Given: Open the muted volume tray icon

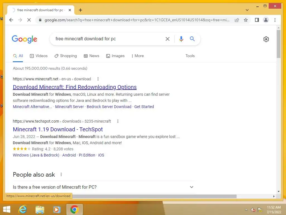Looking at the screenshot, I should pyautogui.click(x=253, y=210).
